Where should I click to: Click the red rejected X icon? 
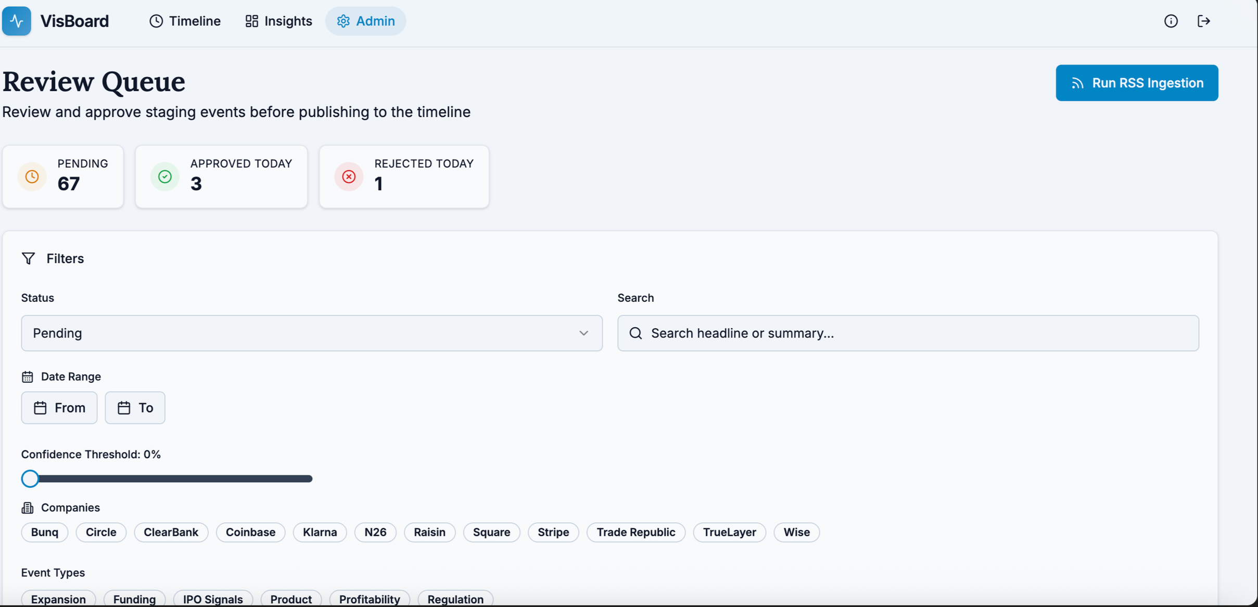[x=349, y=177]
